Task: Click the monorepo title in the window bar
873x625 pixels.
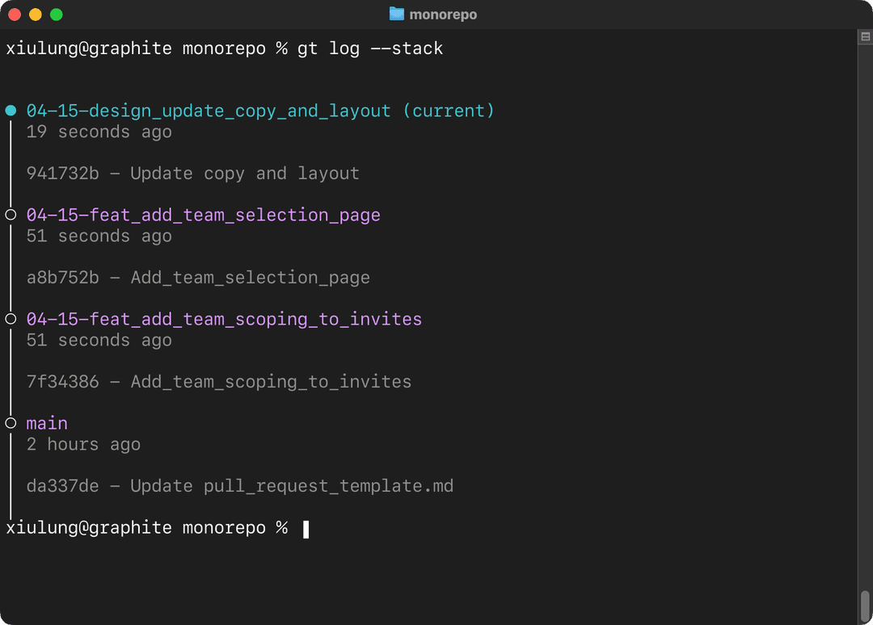Action: click(443, 14)
